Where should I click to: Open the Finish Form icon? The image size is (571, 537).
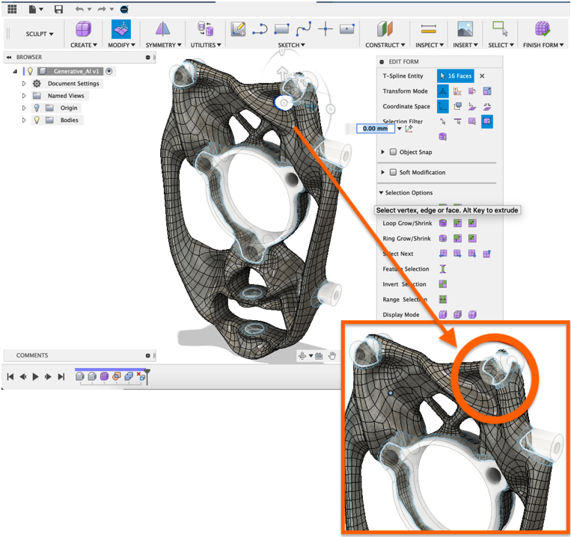[x=543, y=29]
